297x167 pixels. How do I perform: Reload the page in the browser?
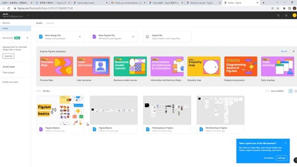tap(9, 8)
